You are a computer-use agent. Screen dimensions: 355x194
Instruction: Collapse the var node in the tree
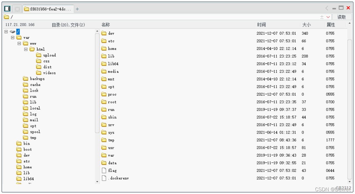tap(12, 37)
